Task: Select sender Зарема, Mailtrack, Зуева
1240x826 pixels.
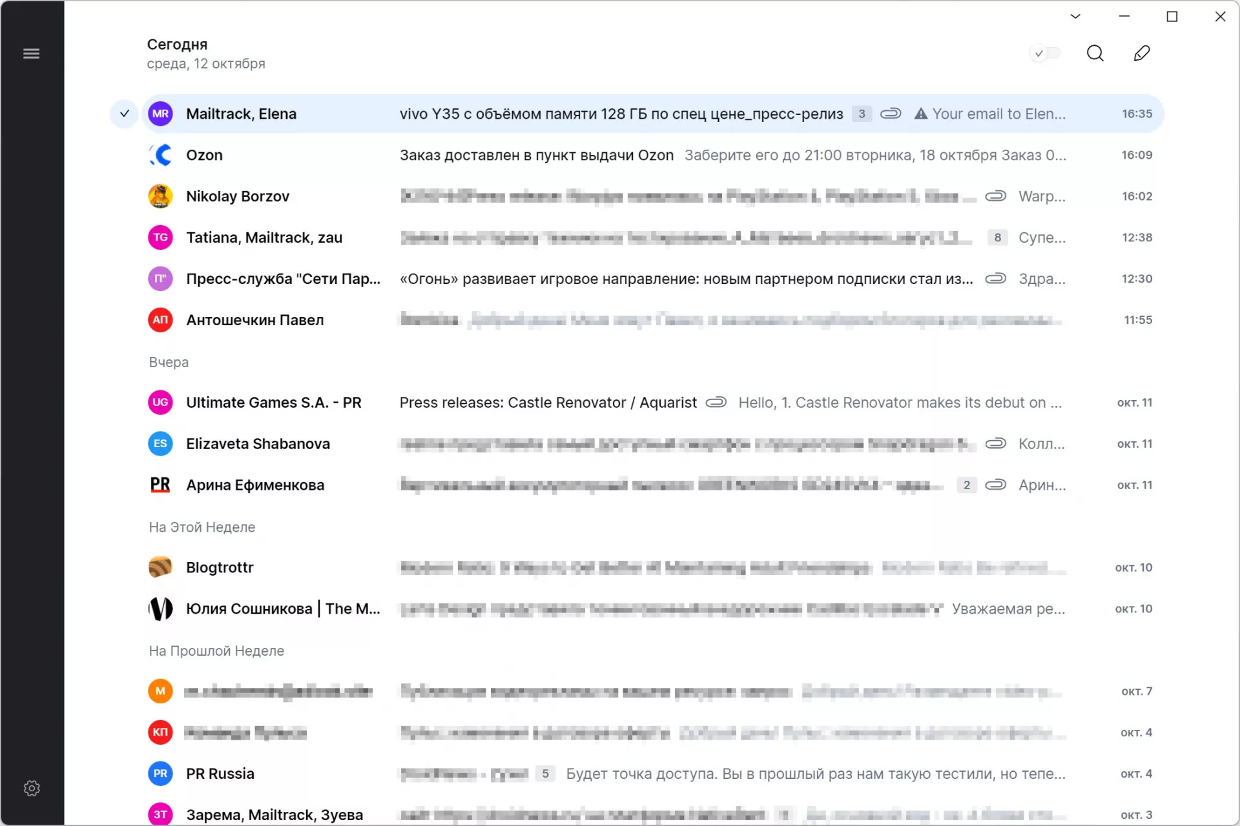Action: click(x=274, y=815)
